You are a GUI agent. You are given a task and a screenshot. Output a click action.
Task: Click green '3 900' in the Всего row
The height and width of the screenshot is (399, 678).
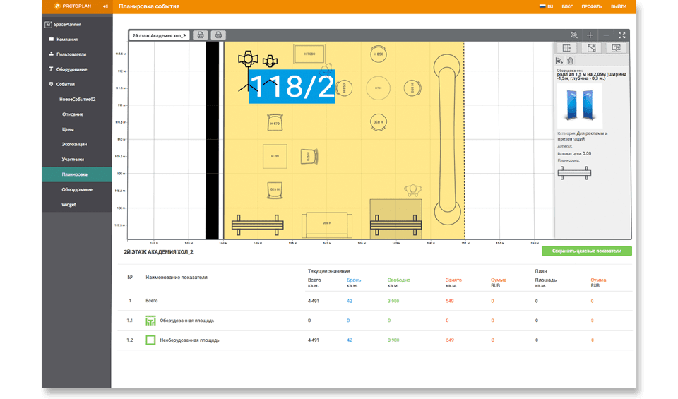393,301
